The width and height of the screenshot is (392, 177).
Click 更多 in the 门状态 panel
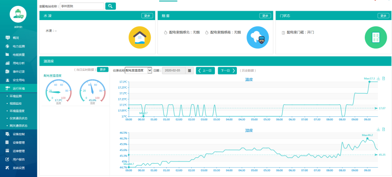(x=383, y=16)
